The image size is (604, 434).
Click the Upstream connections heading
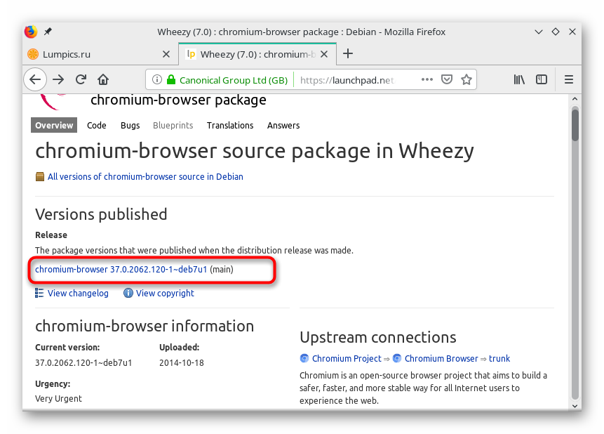coord(378,337)
